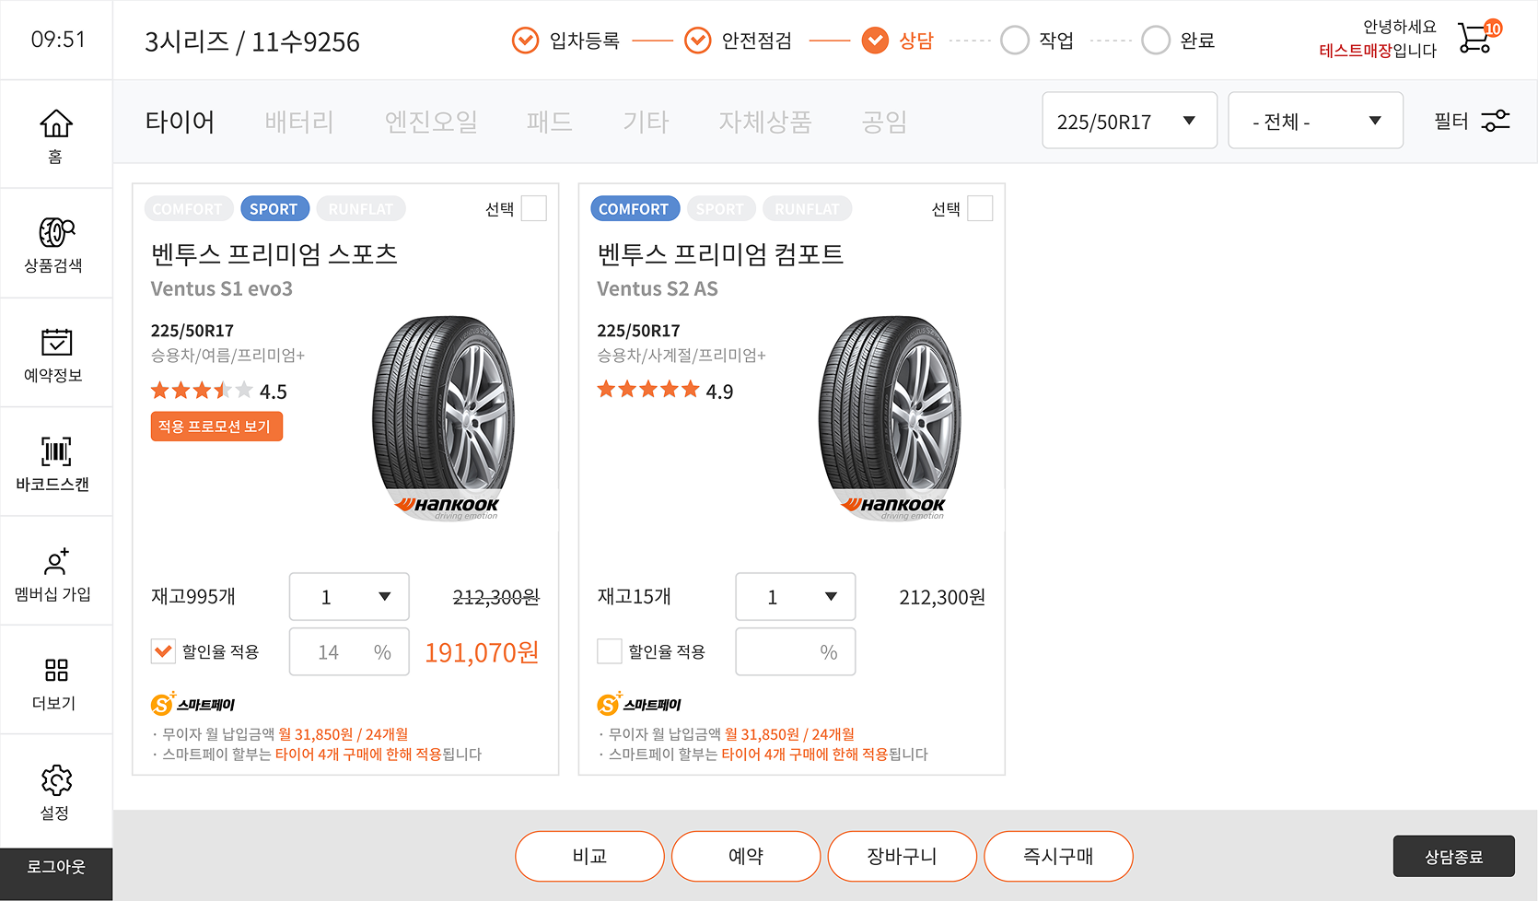Tick 선택 checkbox for 벤투스 프리미엄 컴포트

point(980,209)
